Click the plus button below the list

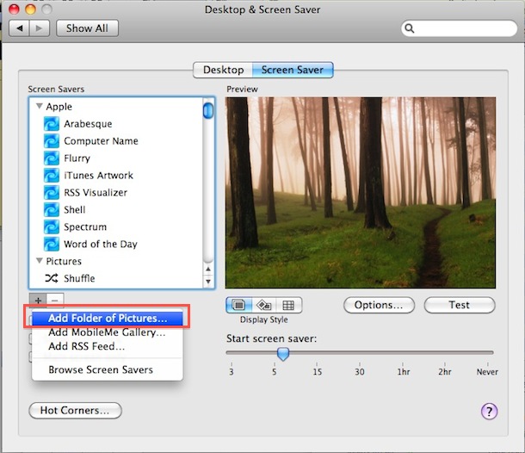pyautogui.click(x=37, y=300)
